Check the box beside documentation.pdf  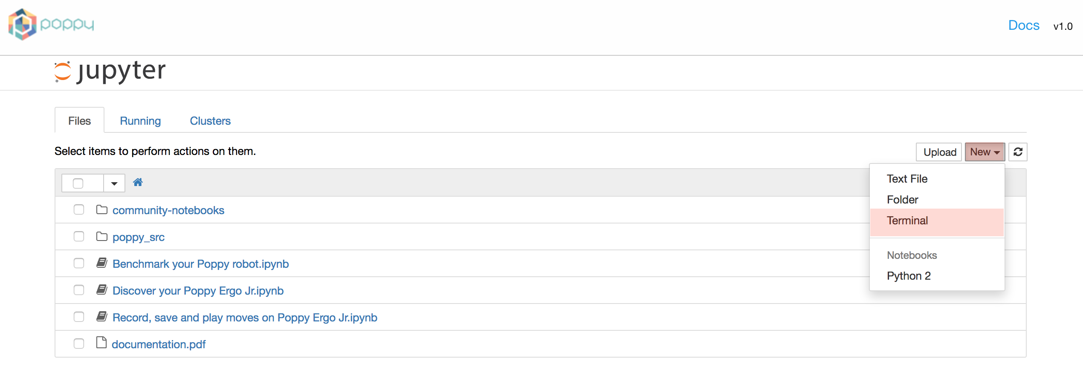(79, 344)
